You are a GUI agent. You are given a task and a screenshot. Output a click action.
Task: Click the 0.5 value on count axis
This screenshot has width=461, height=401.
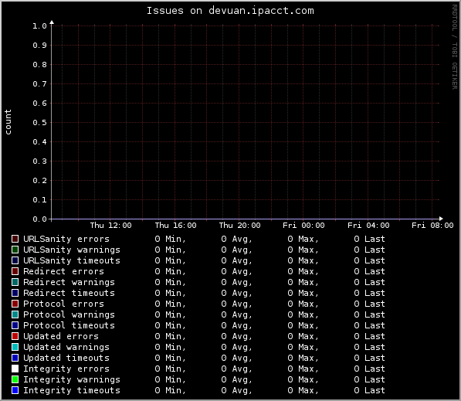coord(39,123)
